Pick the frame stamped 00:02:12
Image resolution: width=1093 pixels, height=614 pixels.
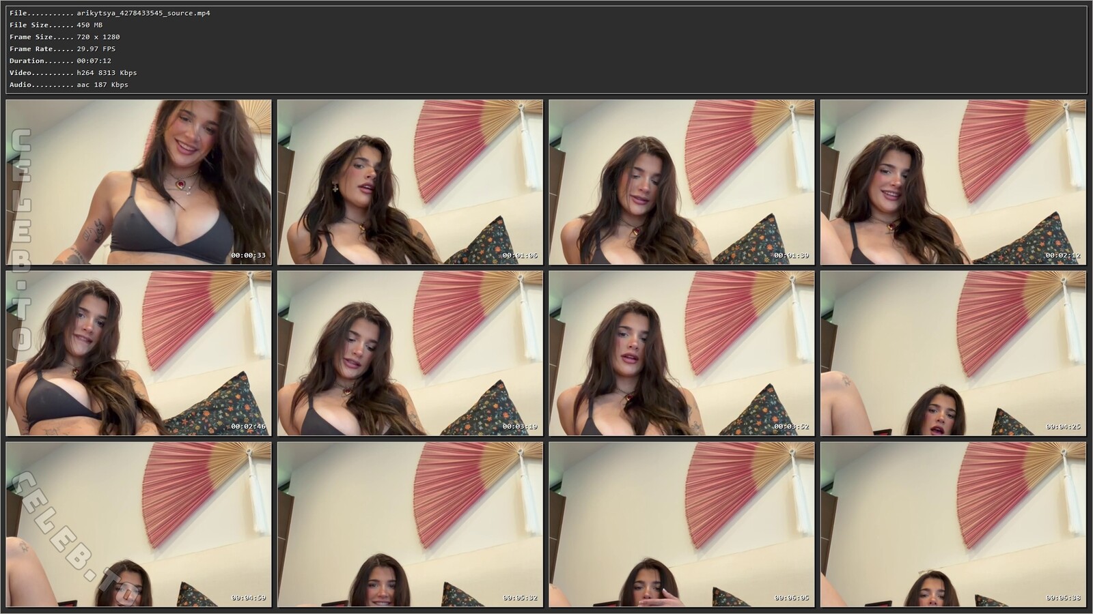click(953, 182)
